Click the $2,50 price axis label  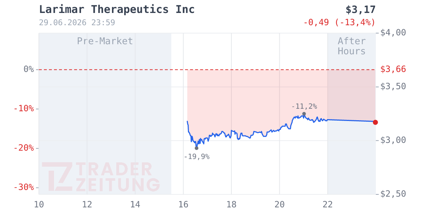(393, 194)
